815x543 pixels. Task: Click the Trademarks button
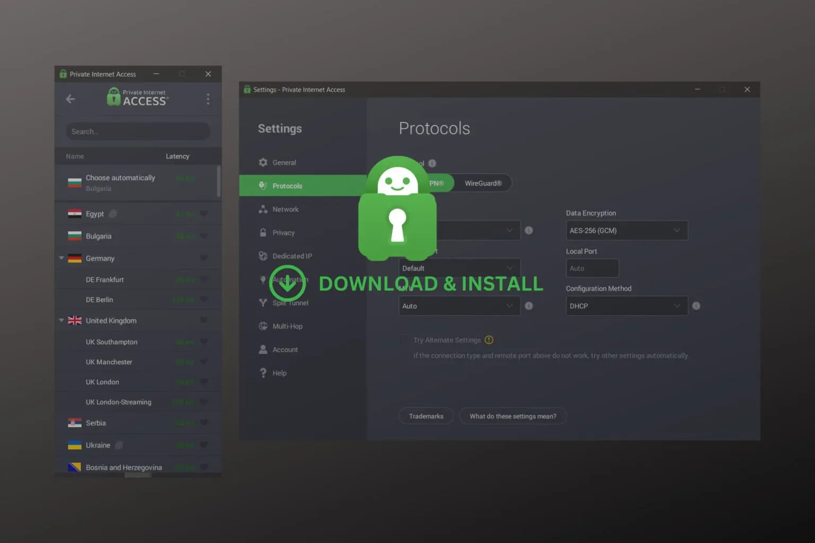click(x=426, y=416)
